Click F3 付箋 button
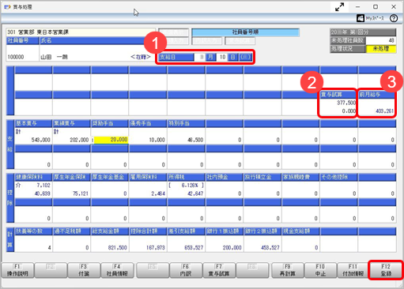Image resolution: width=404 pixels, height=289 pixels. point(84,270)
